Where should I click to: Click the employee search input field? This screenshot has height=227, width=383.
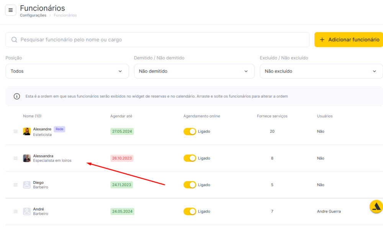(x=157, y=39)
